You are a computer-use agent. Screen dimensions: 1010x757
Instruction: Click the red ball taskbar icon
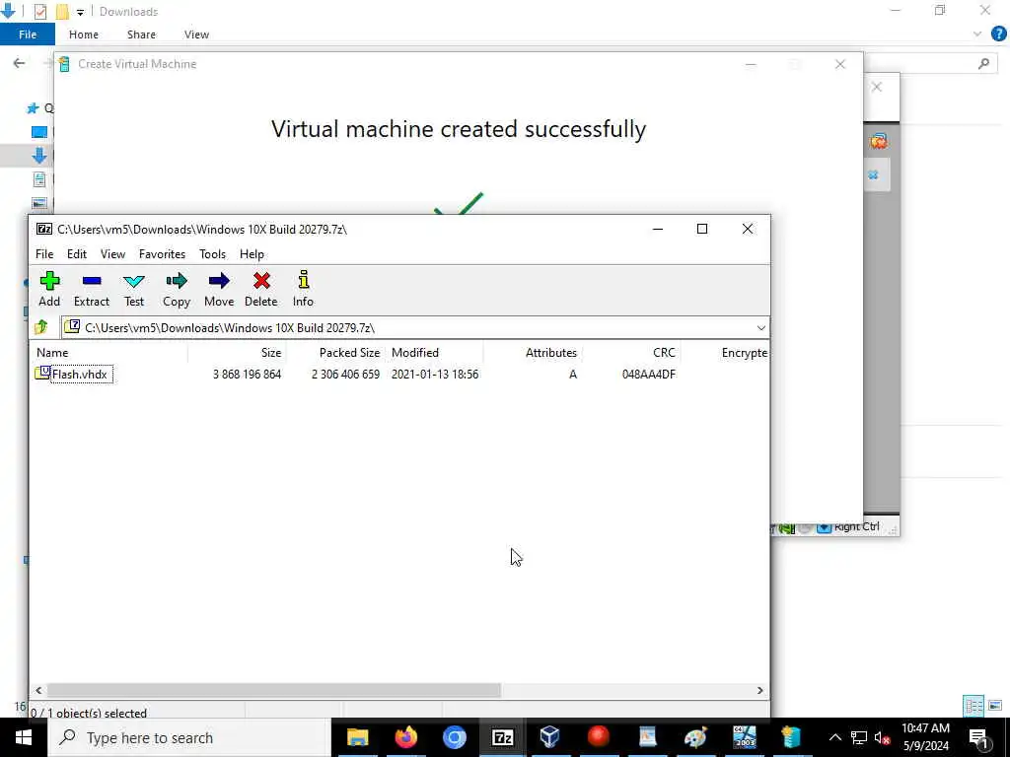tap(599, 737)
